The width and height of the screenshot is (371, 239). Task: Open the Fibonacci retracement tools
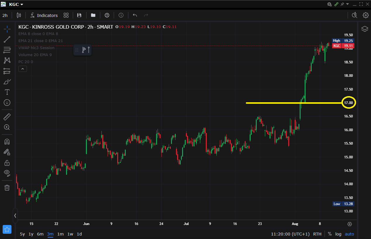coord(7,50)
